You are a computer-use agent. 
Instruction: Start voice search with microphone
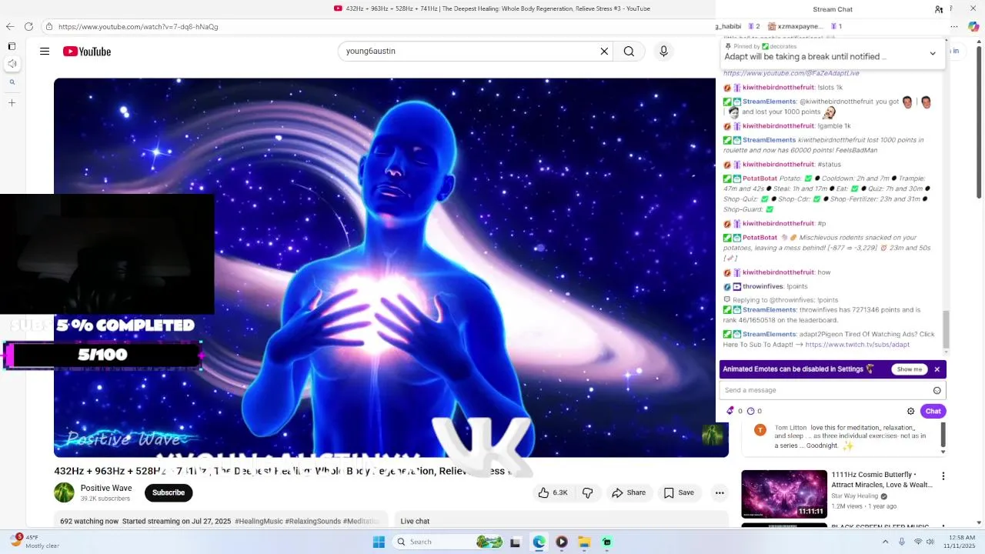(x=663, y=52)
